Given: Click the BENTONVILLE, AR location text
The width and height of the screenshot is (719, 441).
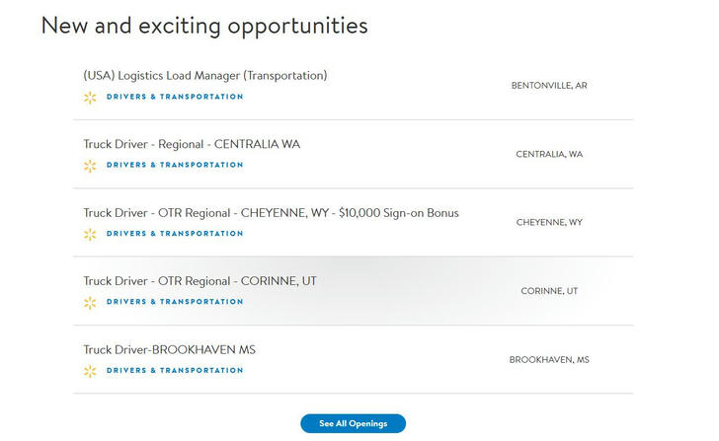Looking at the screenshot, I should 549,86.
